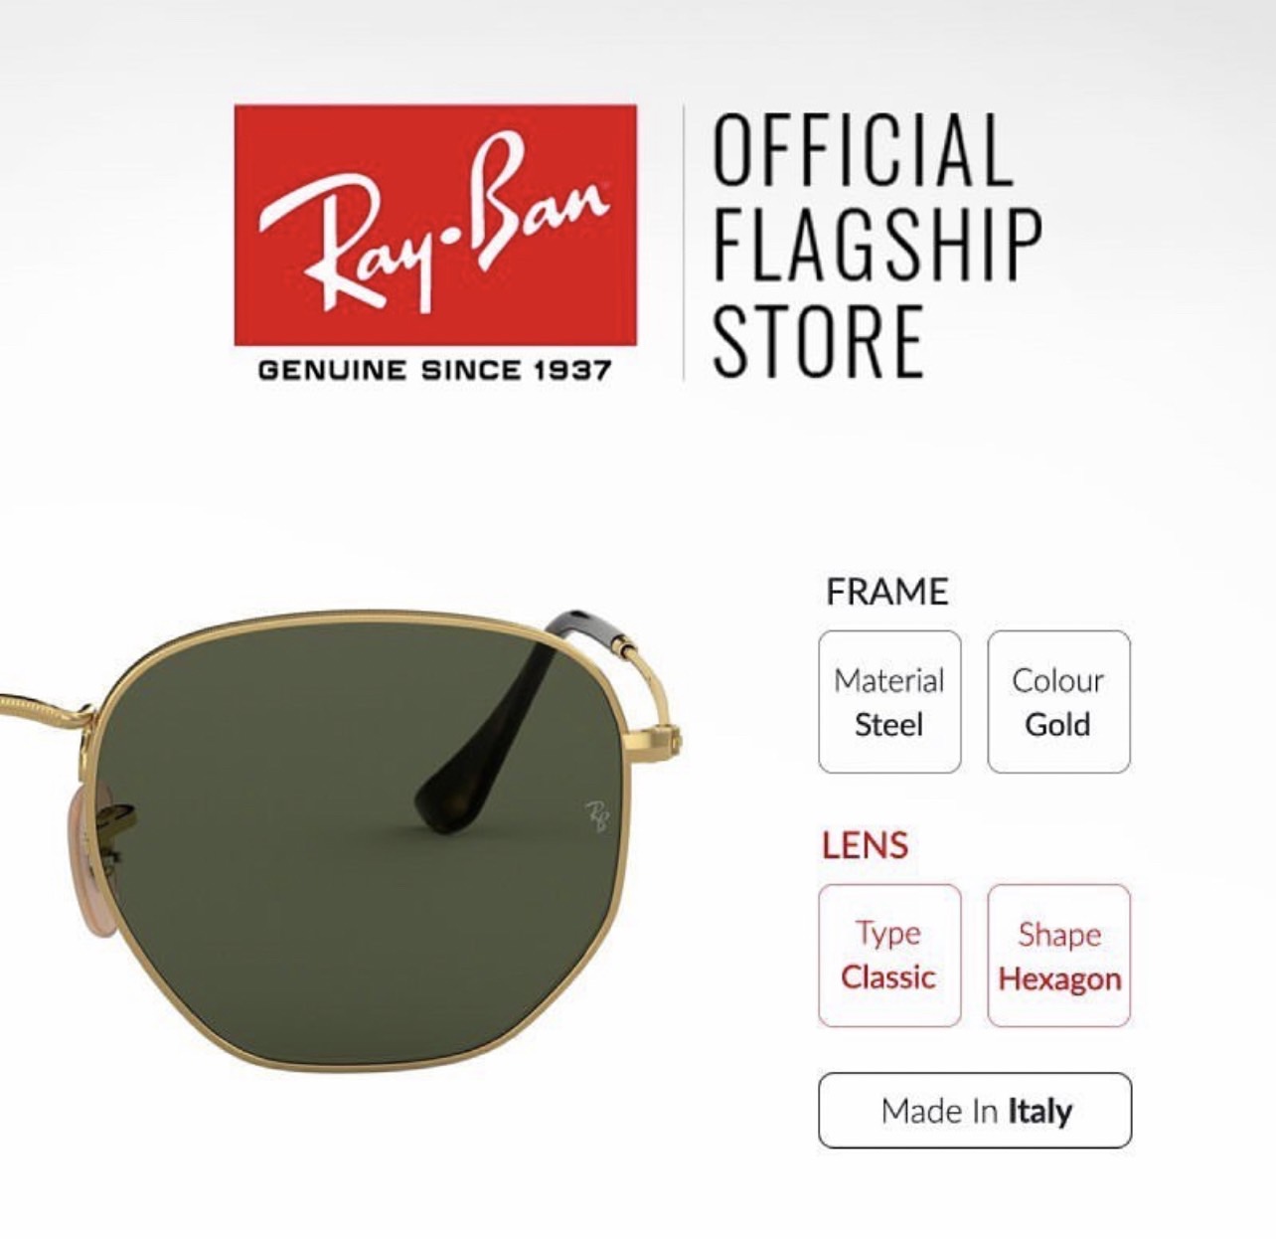This screenshot has height=1239, width=1276.
Task: Click the Genuine Since 1937 tagline
Action: coord(434,371)
